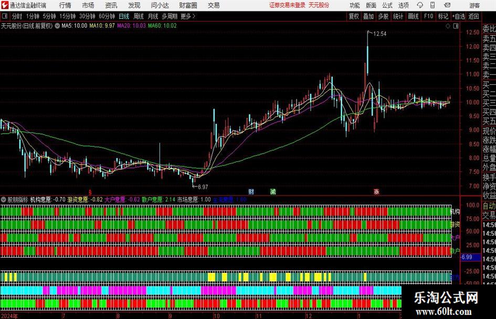Switch to 分时 chart tab
This screenshot has width=496, height=319.
[17, 16]
